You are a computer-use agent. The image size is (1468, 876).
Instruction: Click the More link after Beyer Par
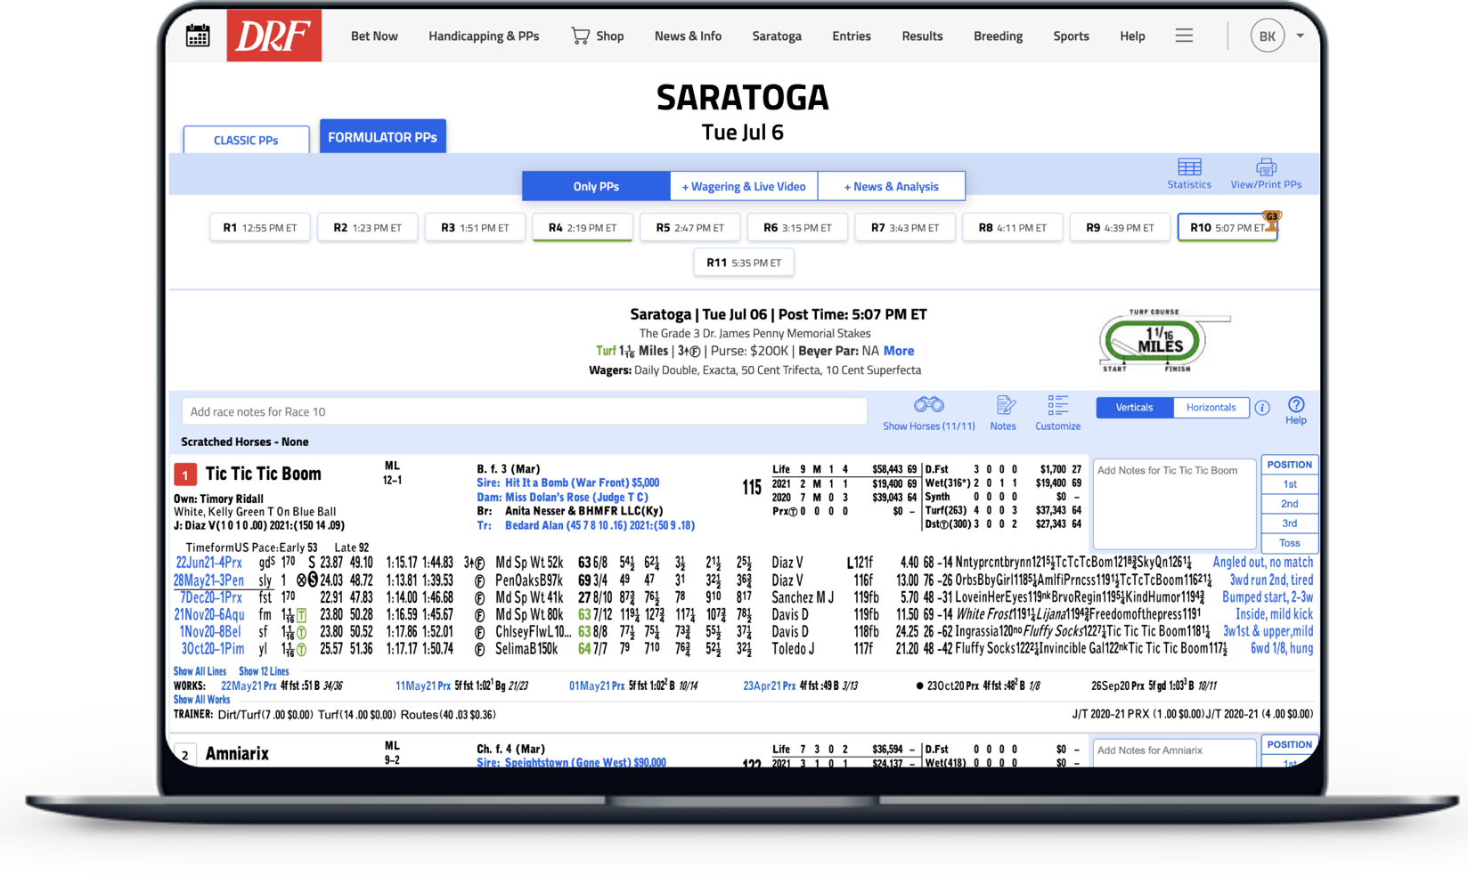899,351
